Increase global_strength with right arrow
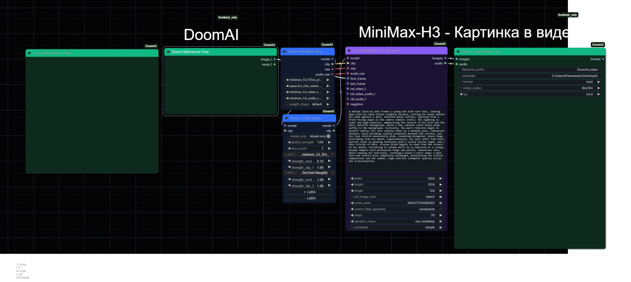This screenshot has height=282, width=631. tap(329, 142)
